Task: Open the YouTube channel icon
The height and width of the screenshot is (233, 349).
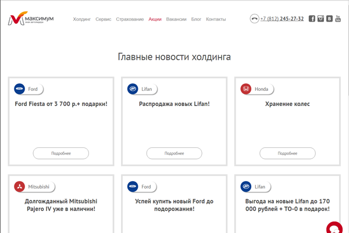Action: pos(338,19)
